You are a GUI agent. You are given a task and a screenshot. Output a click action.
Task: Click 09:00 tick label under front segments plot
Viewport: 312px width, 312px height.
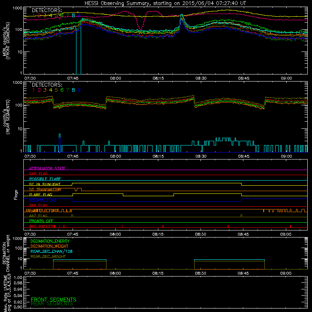286,78
